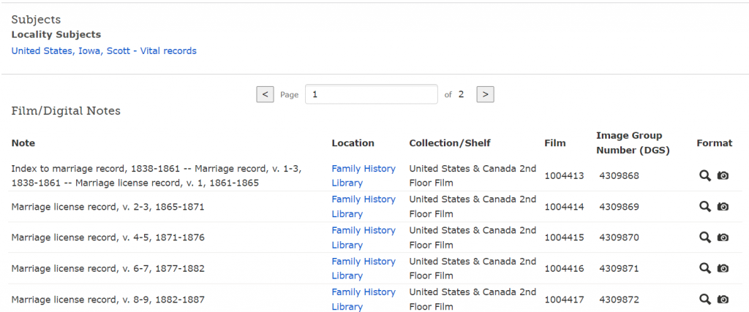The image size is (749, 312).
Task: Open camera icon for film 1004416
Action: [723, 268]
